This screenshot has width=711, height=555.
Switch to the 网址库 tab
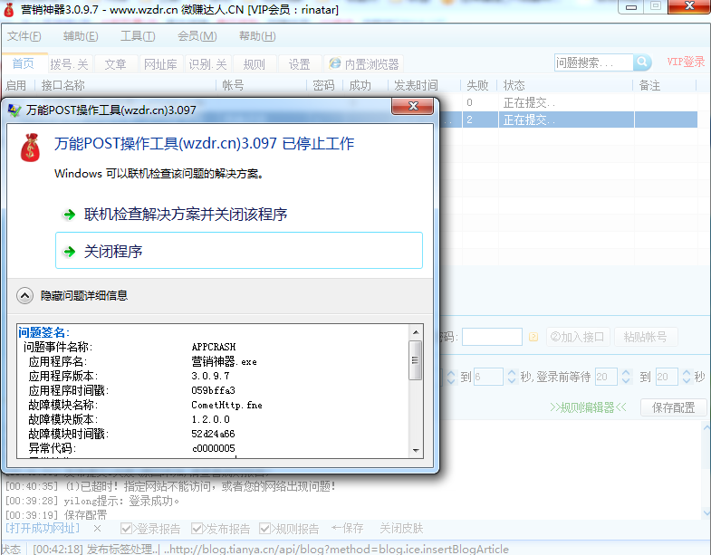(x=160, y=64)
